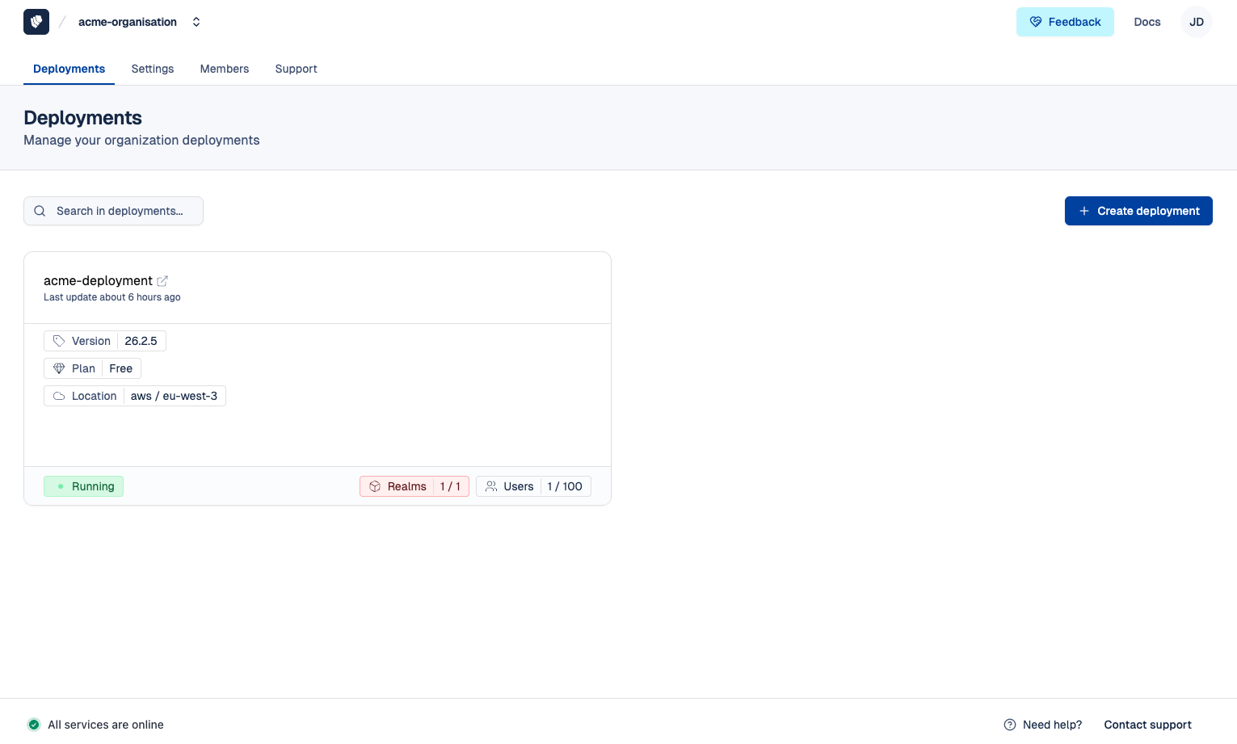
Task: Open external link icon beside acme-deployment
Action: [x=162, y=281]
